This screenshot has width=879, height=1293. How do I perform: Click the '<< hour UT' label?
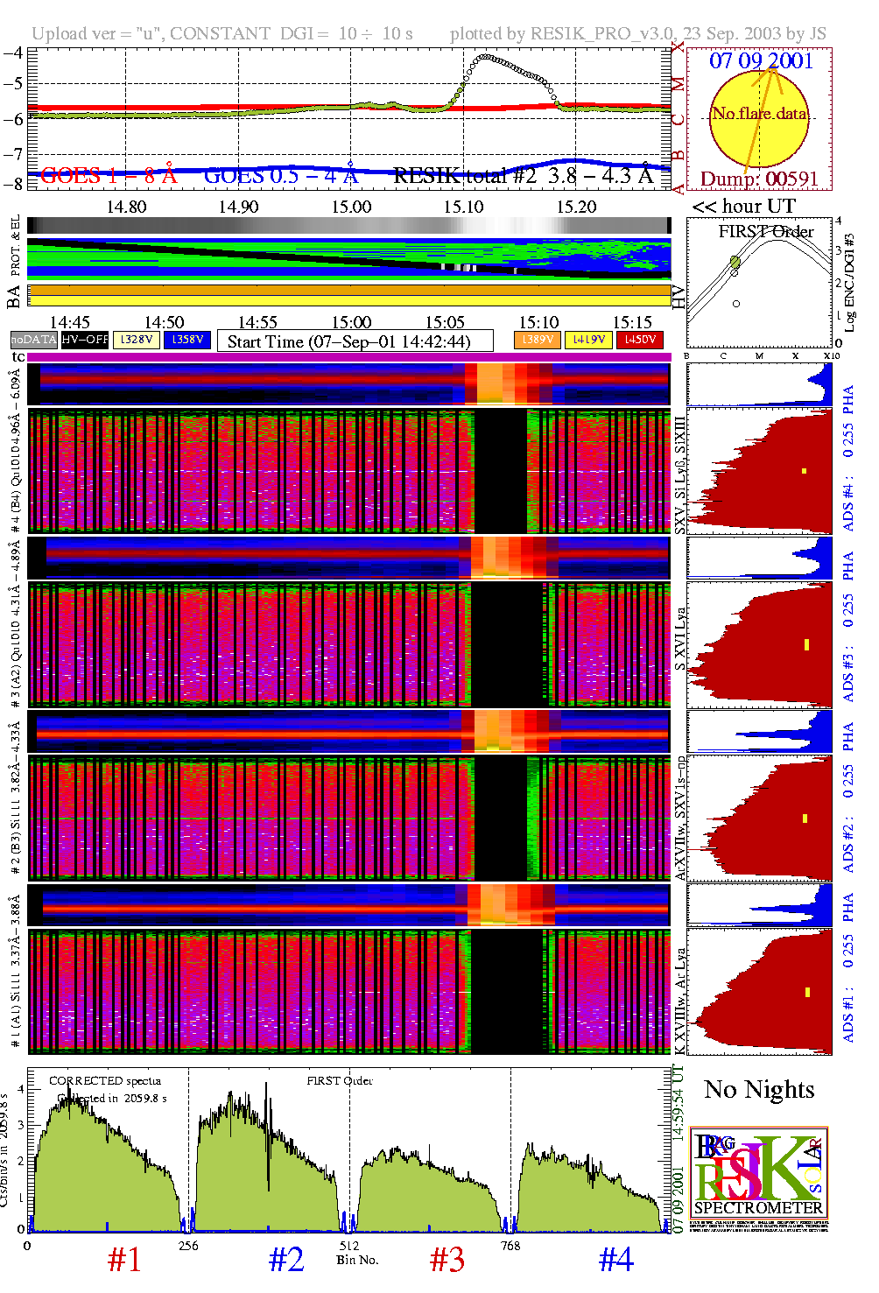coord(744,207)
